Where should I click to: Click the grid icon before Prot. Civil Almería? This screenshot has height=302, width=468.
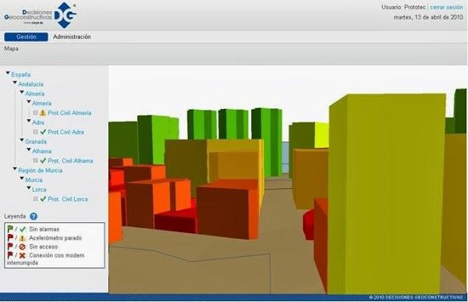click(x=36, y=112)
